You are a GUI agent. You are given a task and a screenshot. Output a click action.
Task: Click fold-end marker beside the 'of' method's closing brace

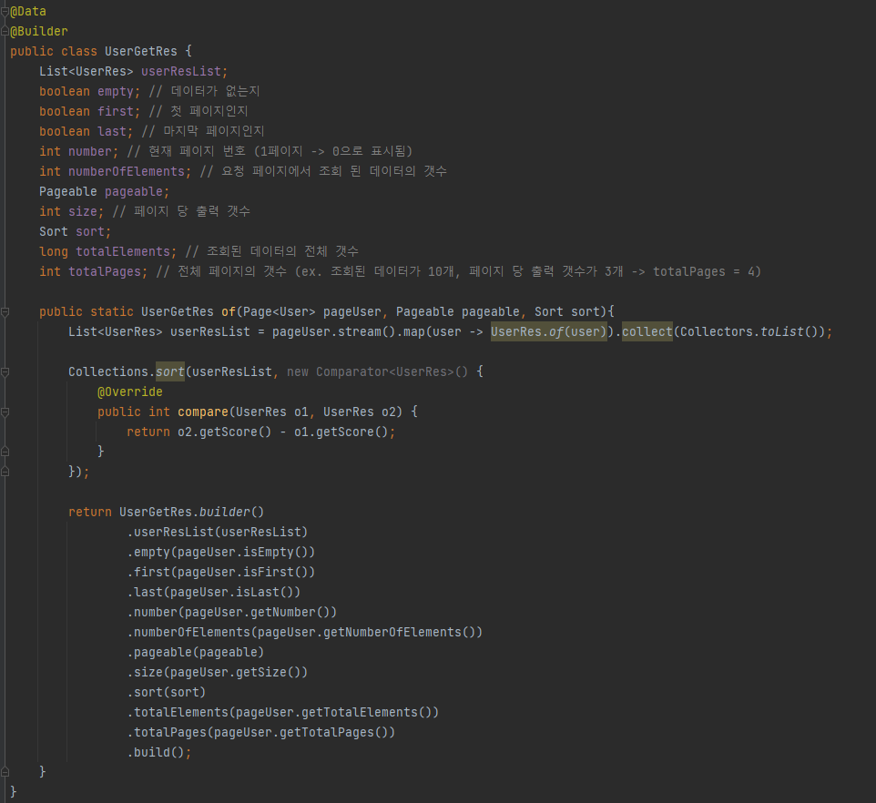click(x=5, y=772)
